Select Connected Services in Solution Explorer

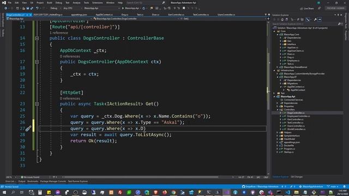pyautogui.click(x=293, y=100)
